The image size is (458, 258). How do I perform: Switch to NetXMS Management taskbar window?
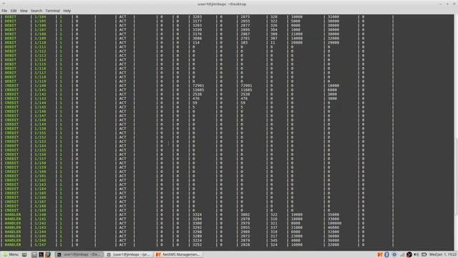[178, 254]
